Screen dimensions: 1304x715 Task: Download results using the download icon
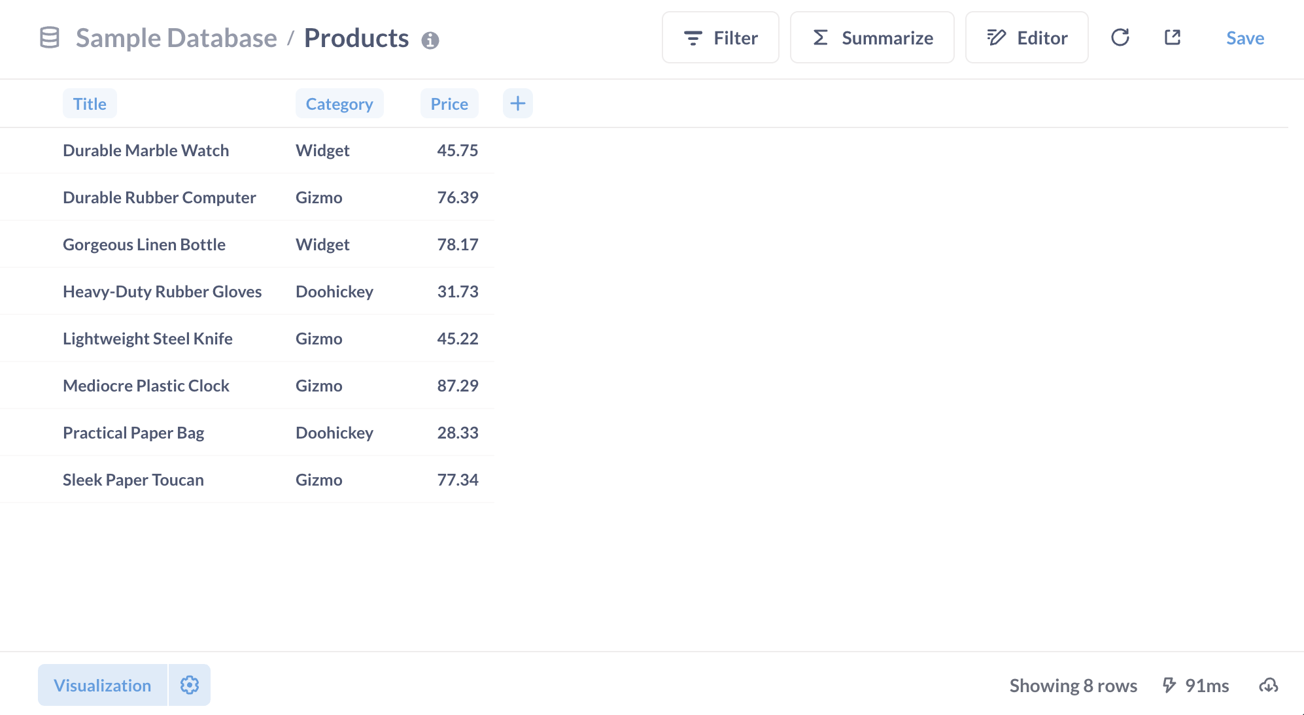point(1269,686)
